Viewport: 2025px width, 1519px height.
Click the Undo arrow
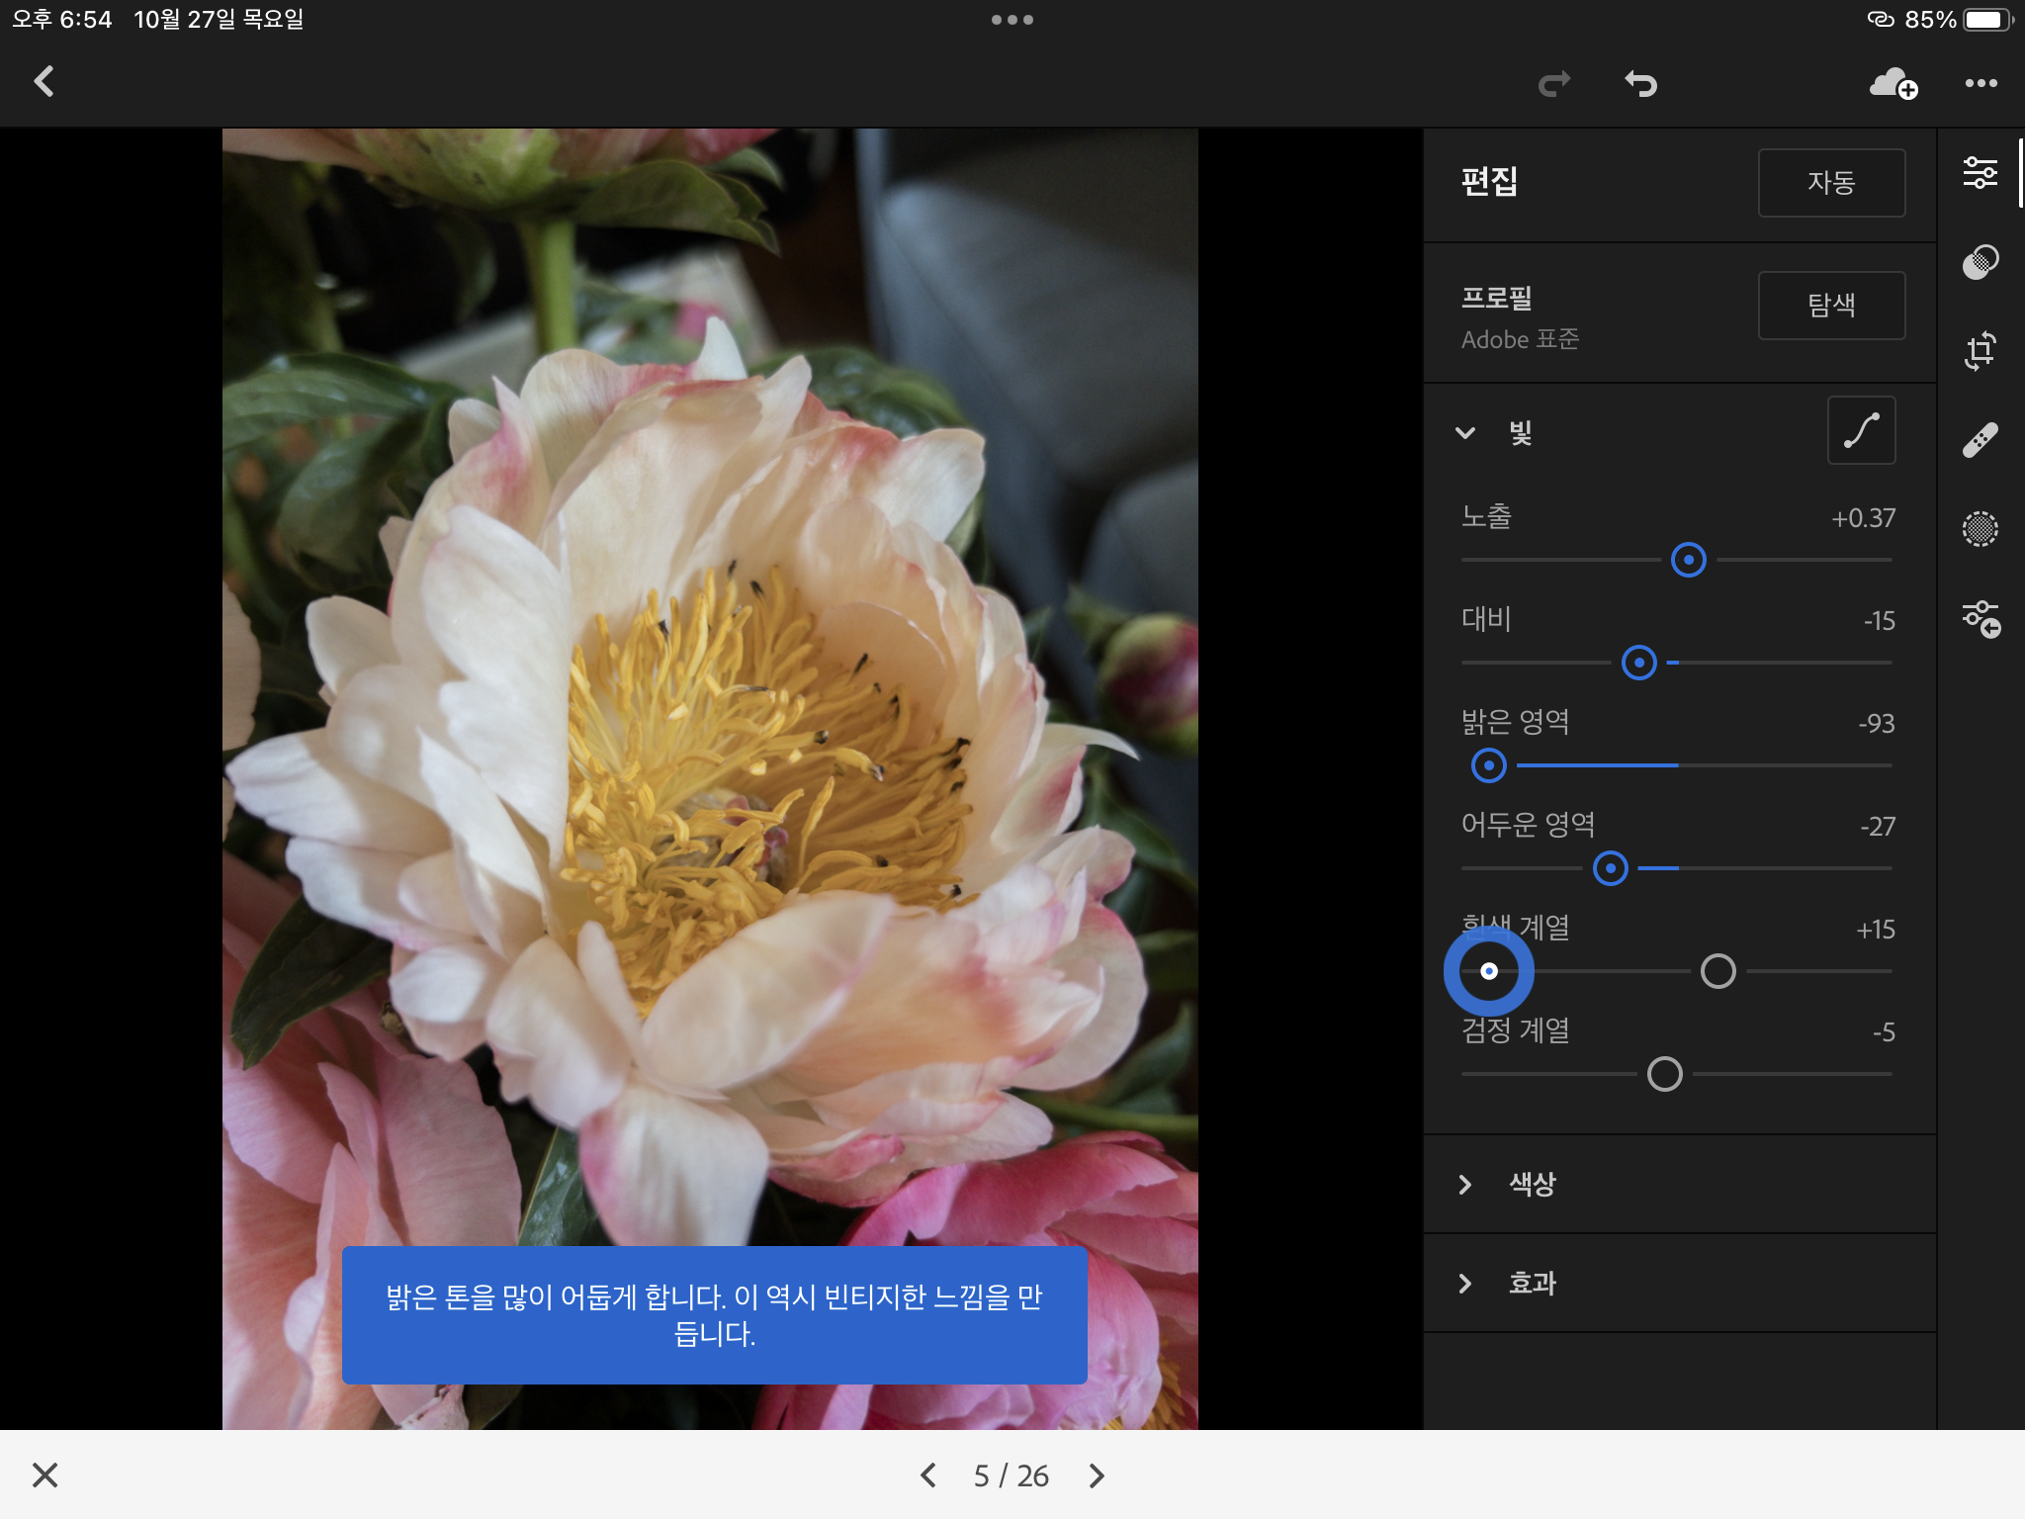point(1640,84)
